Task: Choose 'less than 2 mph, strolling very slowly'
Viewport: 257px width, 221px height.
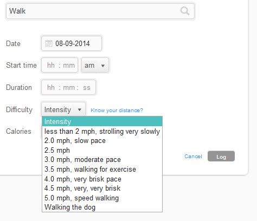Action: [x=102, y=131]
